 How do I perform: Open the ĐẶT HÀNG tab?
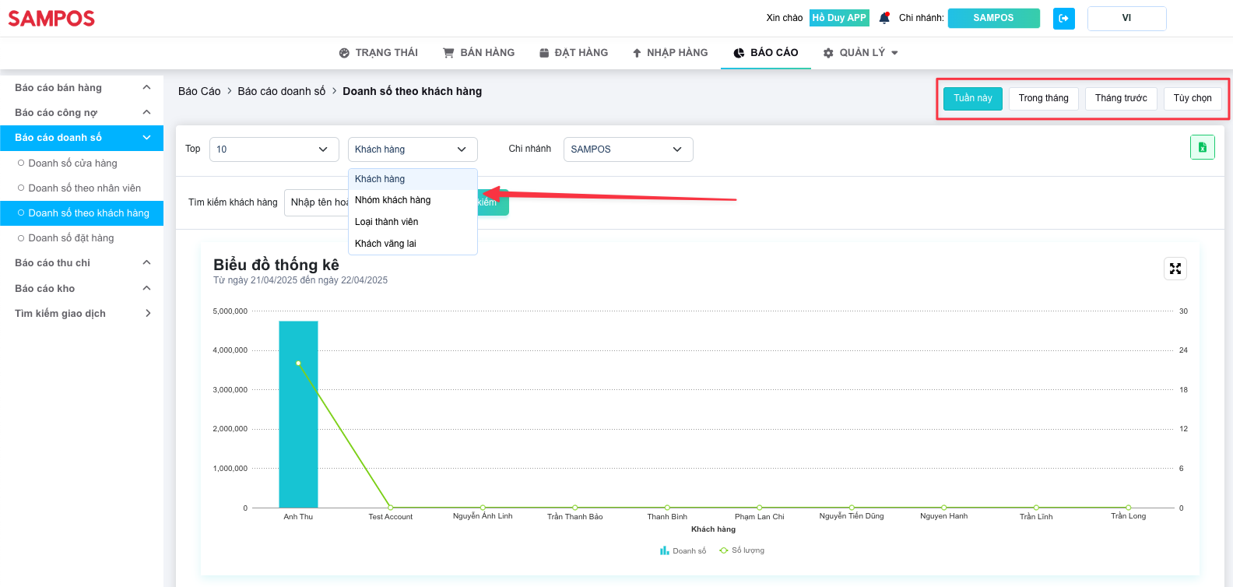click(x=574, y=53)
